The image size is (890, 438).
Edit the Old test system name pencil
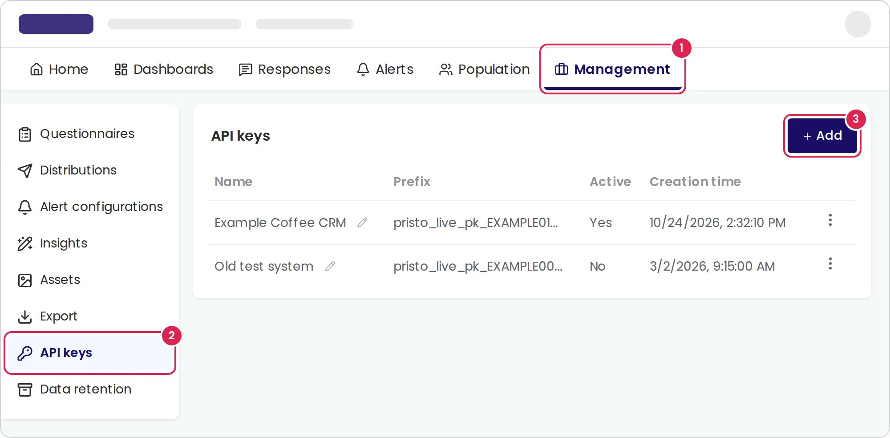[330, 266]
